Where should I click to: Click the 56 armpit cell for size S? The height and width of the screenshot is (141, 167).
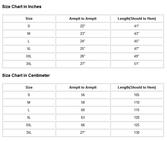tap(83, 95)
